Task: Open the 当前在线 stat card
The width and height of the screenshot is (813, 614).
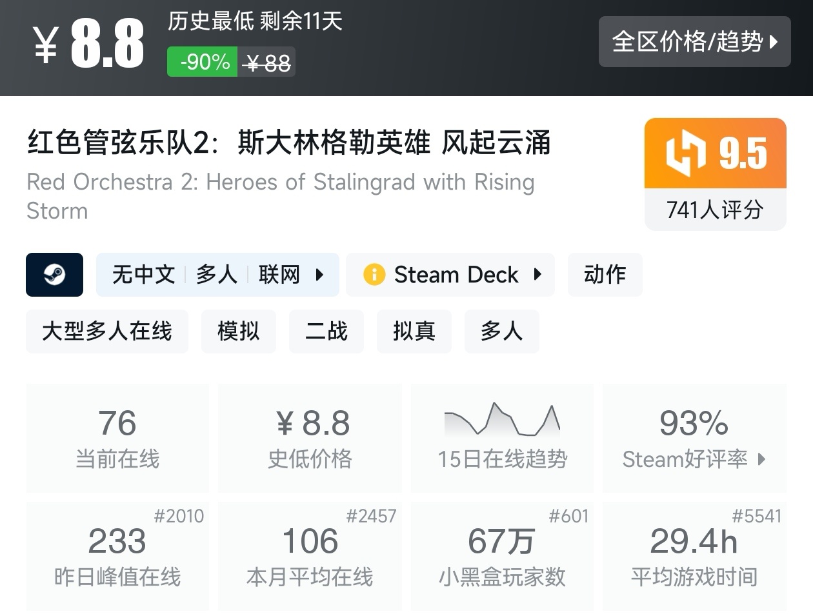Action: (117, 437)
